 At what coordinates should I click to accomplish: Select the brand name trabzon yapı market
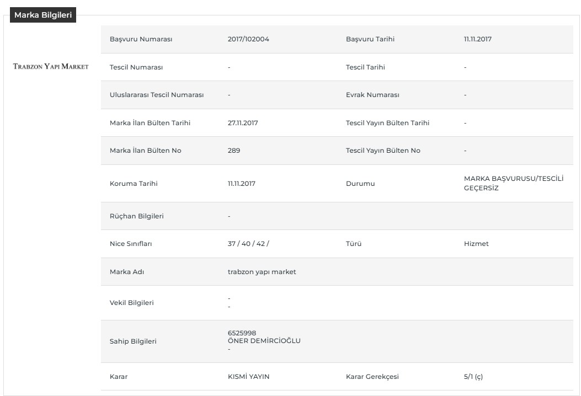262,271
